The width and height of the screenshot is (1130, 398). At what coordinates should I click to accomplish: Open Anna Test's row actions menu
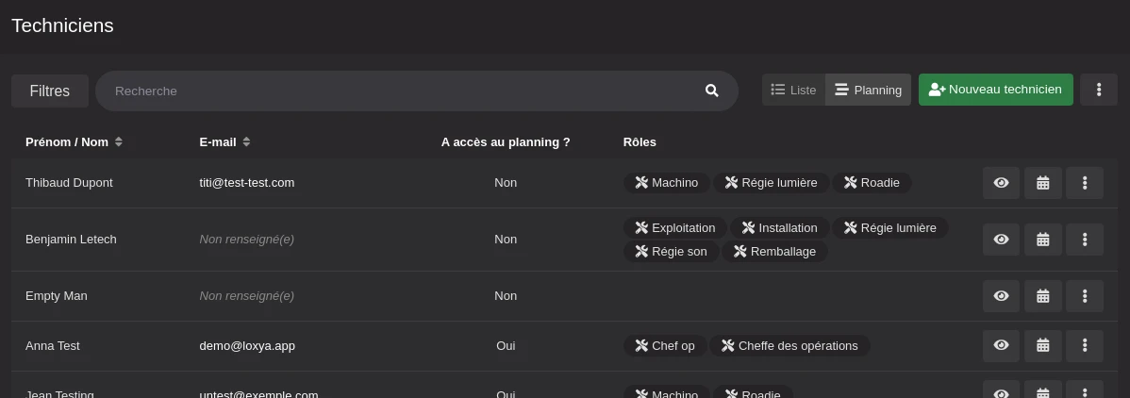1084,346
